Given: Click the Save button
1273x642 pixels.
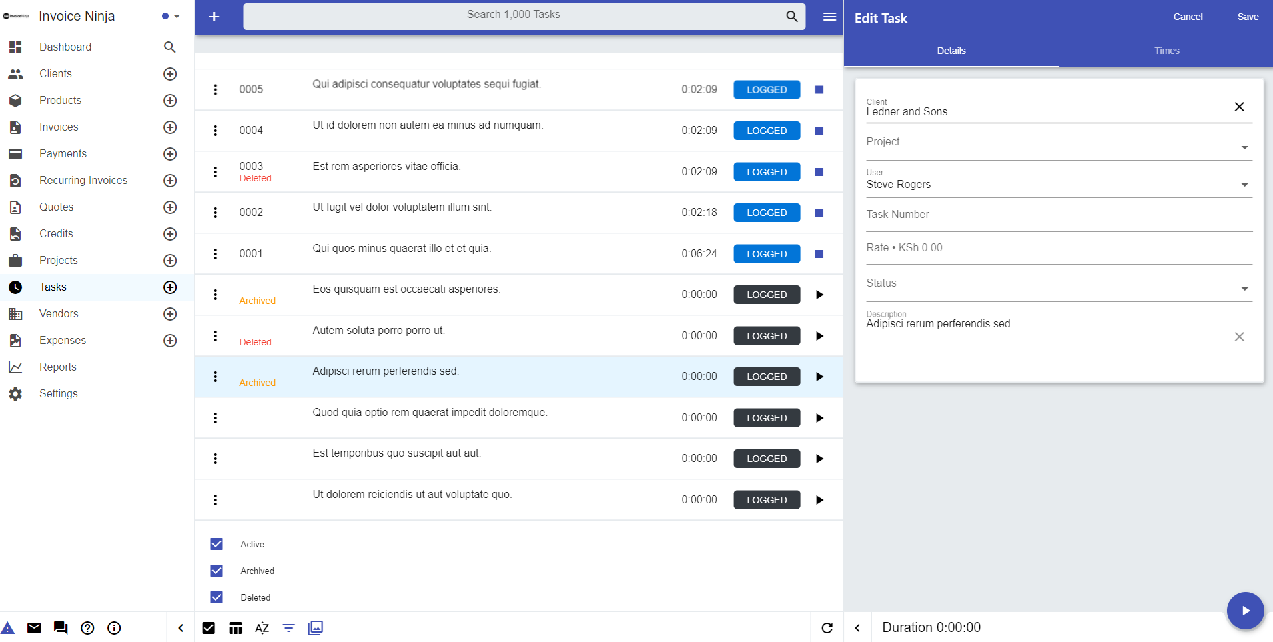Looking at the screenshot, I should [1248, 17].
